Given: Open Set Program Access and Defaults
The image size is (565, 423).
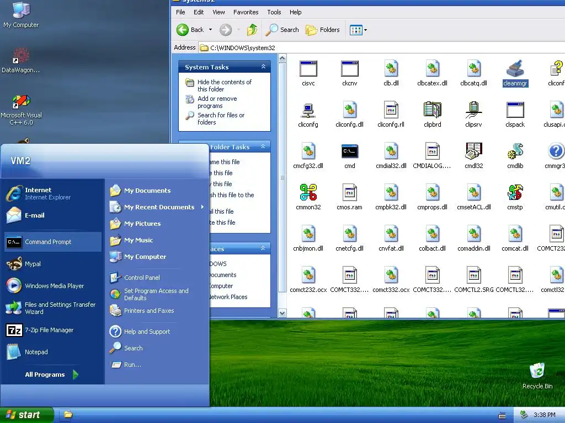Looking at the screenshot, I should (x=157, y=294).
